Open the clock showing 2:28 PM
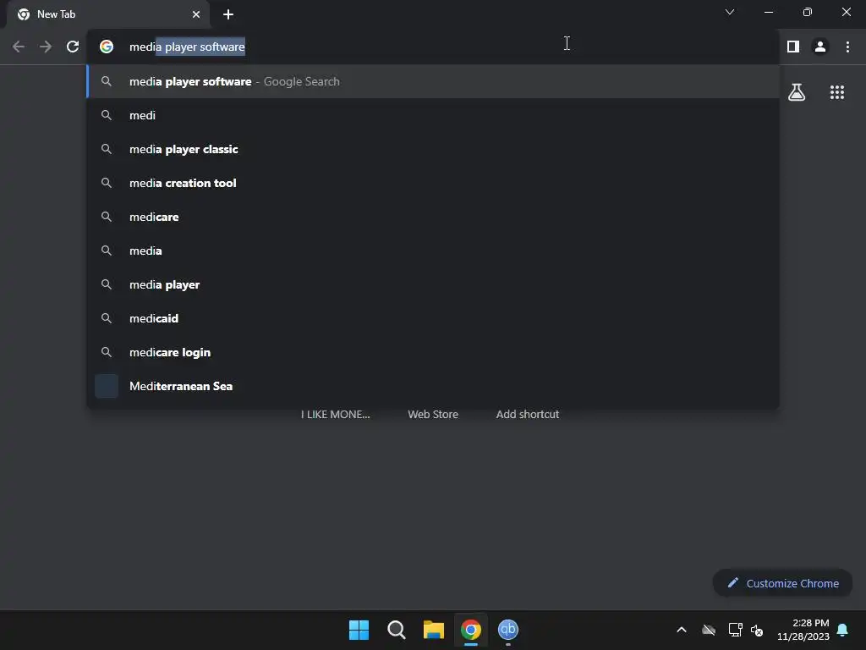The height and width of the screenshot is (650, 866). (803, 630)
